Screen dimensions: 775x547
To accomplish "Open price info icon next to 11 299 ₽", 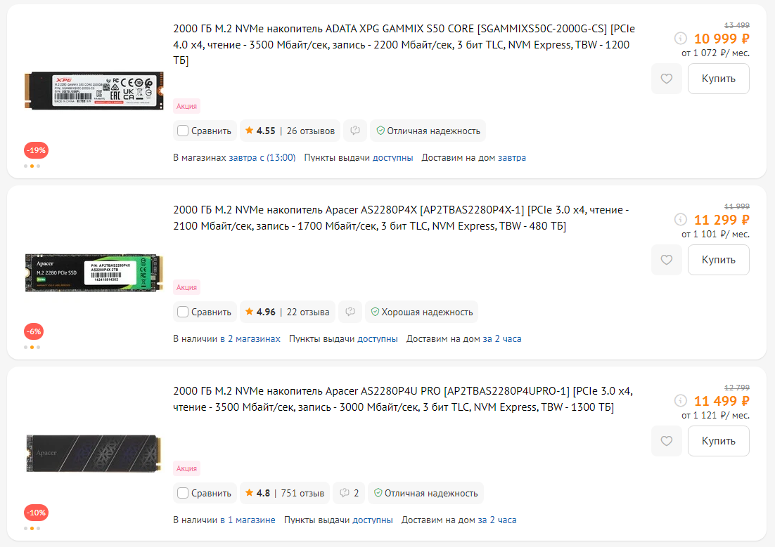I will [x=681, y=219].
